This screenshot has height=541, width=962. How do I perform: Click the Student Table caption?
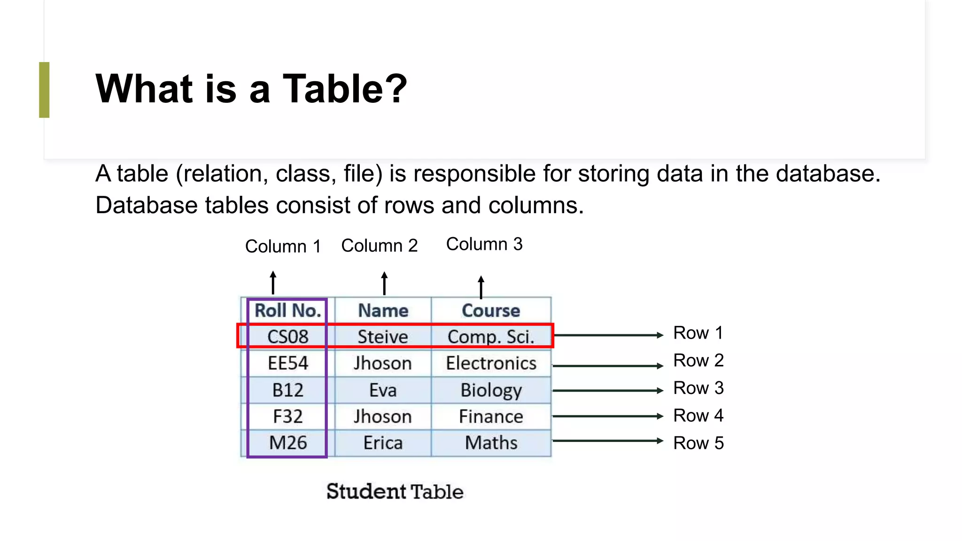click(395, 492)
